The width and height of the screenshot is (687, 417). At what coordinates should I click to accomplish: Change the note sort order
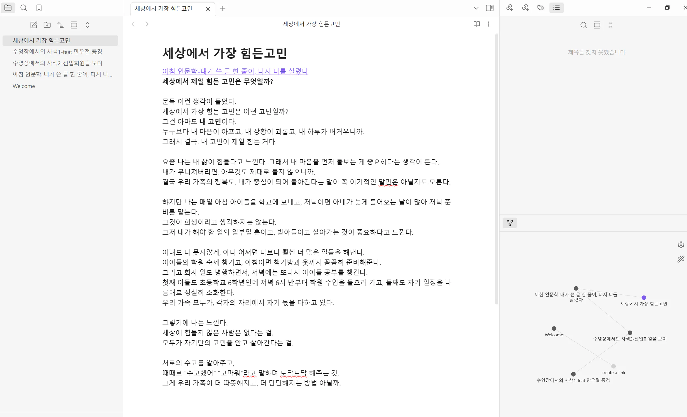coord(60,25)
